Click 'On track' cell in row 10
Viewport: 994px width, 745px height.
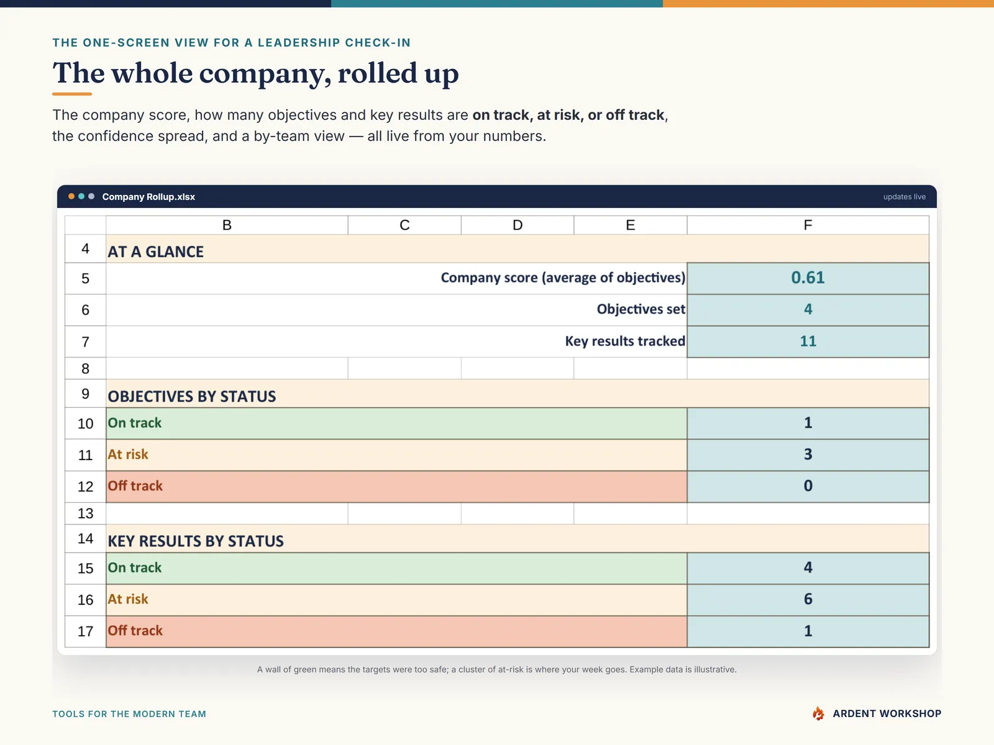click(x=396, y=423)
